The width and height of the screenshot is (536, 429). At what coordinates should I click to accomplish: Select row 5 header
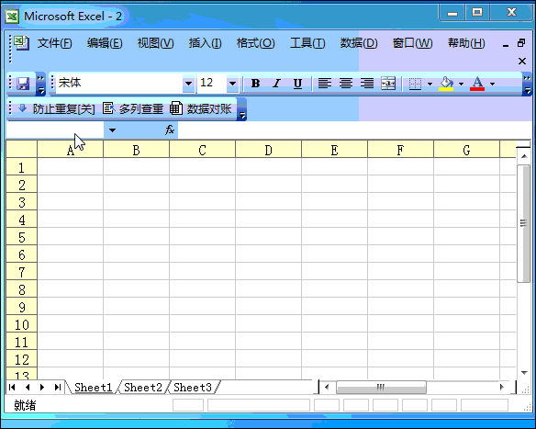point(21,237)
